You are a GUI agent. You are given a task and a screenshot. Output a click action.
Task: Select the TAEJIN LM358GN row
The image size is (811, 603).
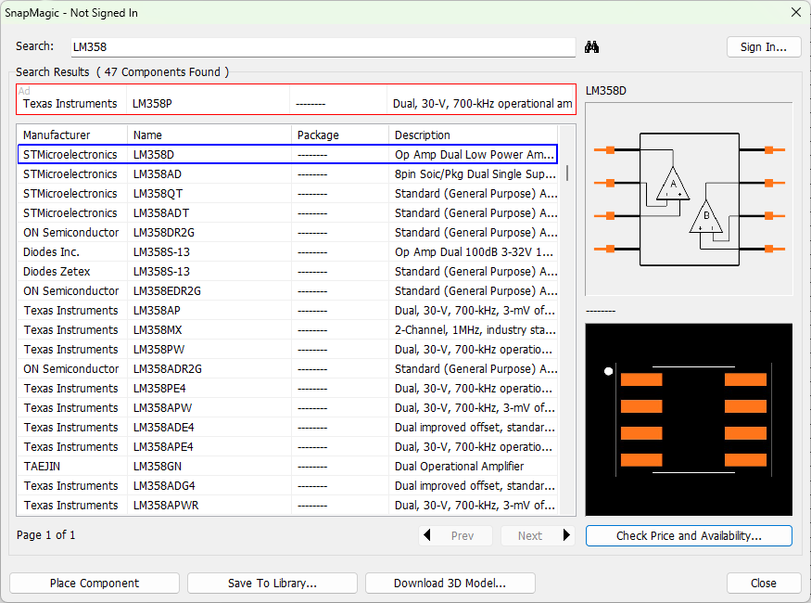(287, 467)
